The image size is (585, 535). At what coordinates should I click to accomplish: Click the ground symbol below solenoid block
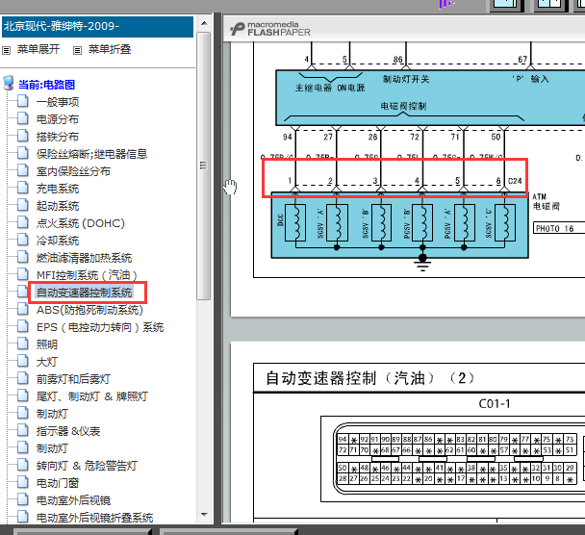pyautogui.click(x=422, y=263)
